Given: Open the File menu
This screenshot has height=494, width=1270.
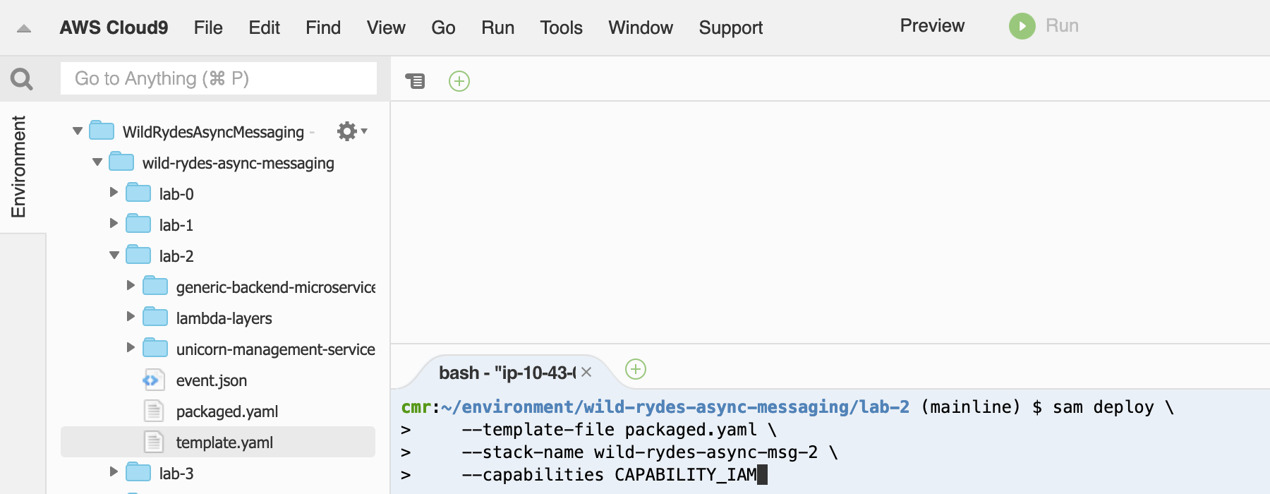Looking at the screenshot, I should tap(208, 28).
